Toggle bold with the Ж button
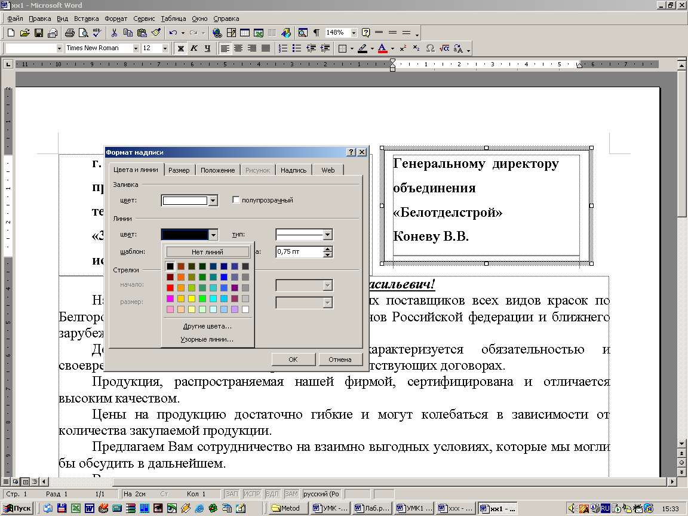Image resolution: width=688 pixels, height=516 pixels. pyautogui.click(x=181, y=48)
